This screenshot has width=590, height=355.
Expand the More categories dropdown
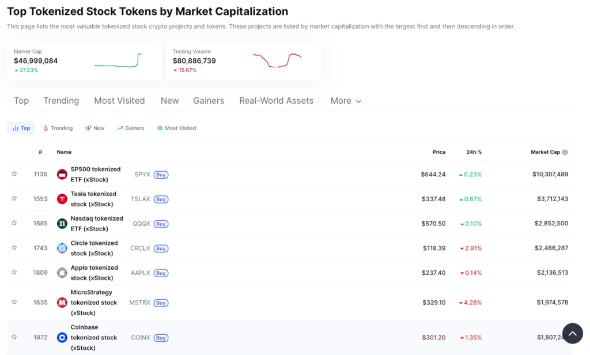pos(346,101)
